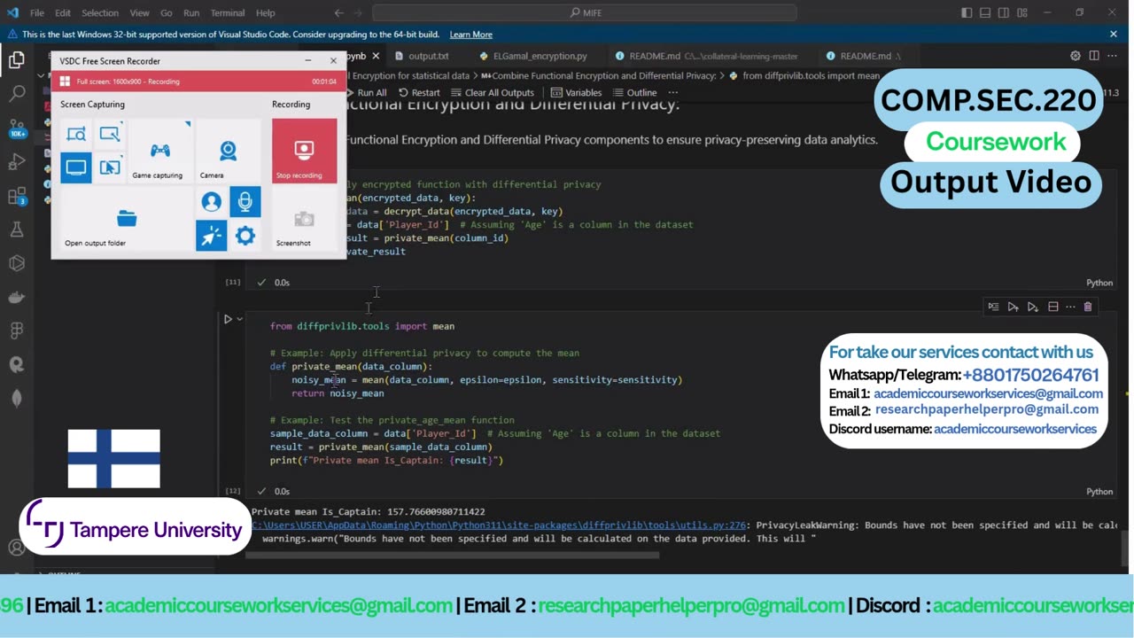Click the MIFE command center search box
Screen dimensions: 1134x638
click(x=585, y=13)
